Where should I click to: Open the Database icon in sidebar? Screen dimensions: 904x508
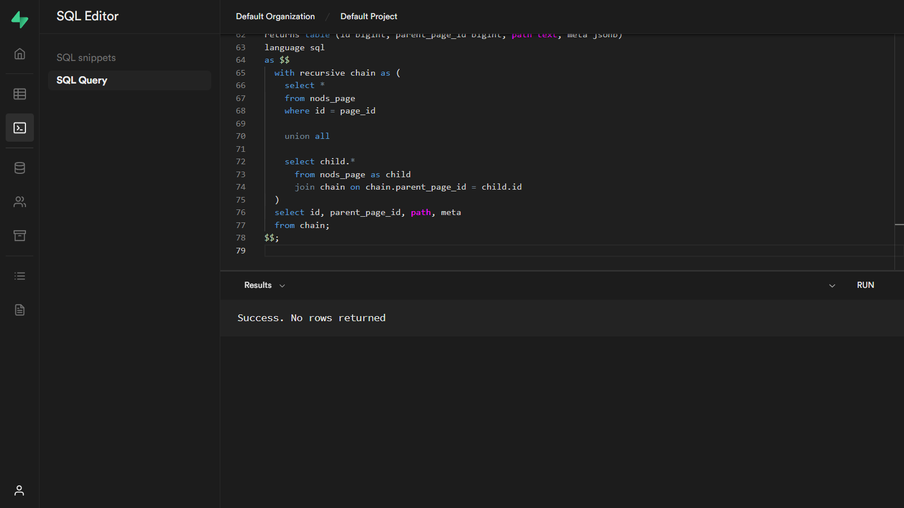(20, 168)
